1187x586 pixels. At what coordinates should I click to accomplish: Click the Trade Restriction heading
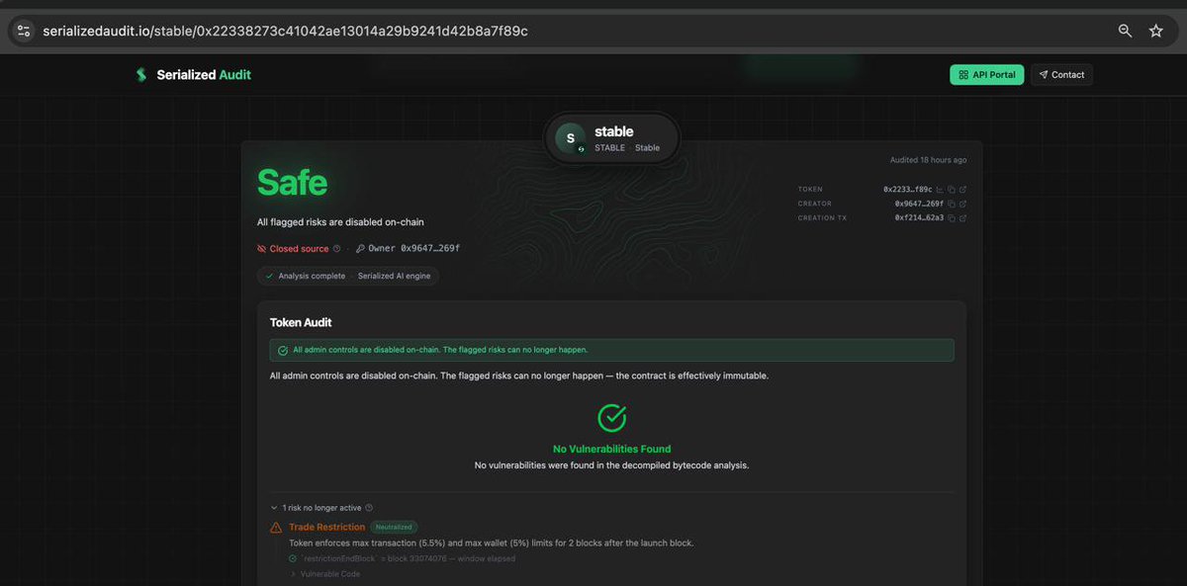326,527
